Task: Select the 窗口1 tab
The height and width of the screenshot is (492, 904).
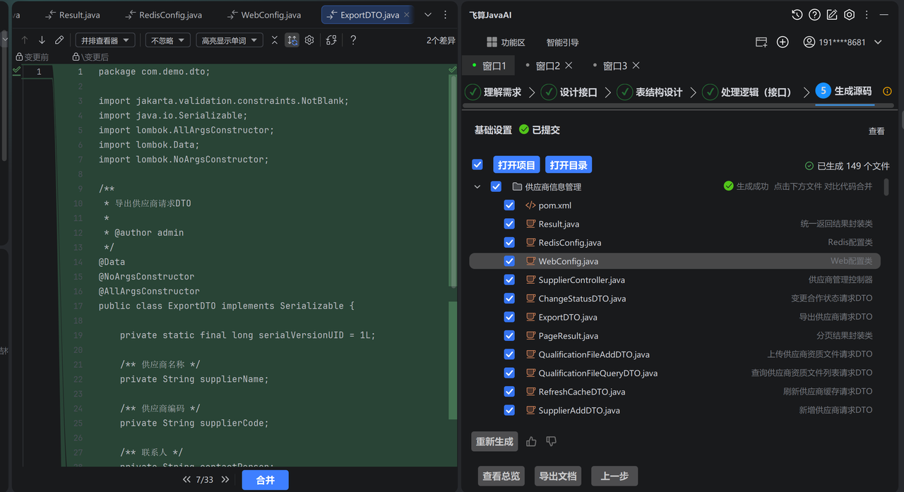Action: pyautogui.click(x=489, y=66)
